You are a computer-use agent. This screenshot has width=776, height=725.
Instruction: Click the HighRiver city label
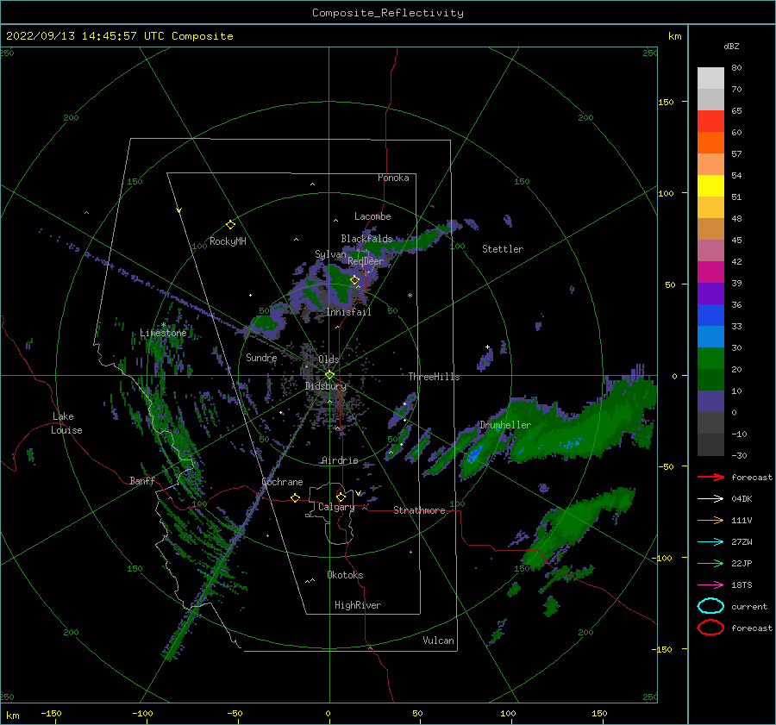pyautogui.click(x=358, y=605)
